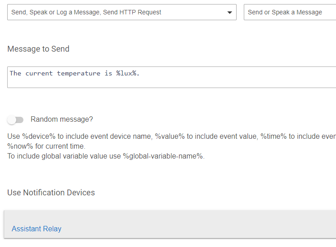Screen dimensions: 336x247
Task: Click the word 'temperature' in message text
Action: [78, 73]
